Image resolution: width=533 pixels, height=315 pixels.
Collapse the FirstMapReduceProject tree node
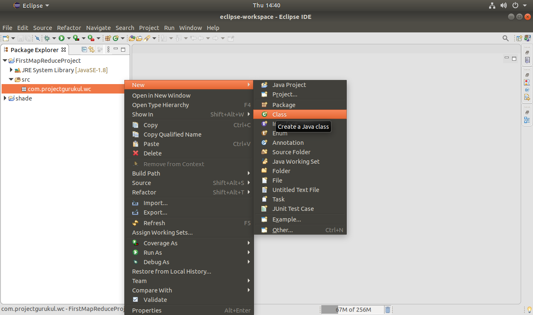5,61
